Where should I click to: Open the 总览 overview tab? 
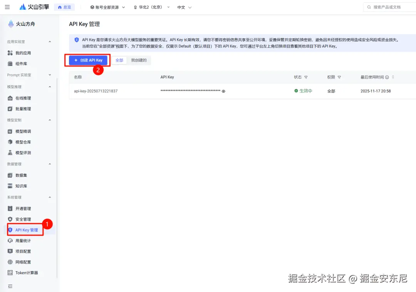[64, 7]
